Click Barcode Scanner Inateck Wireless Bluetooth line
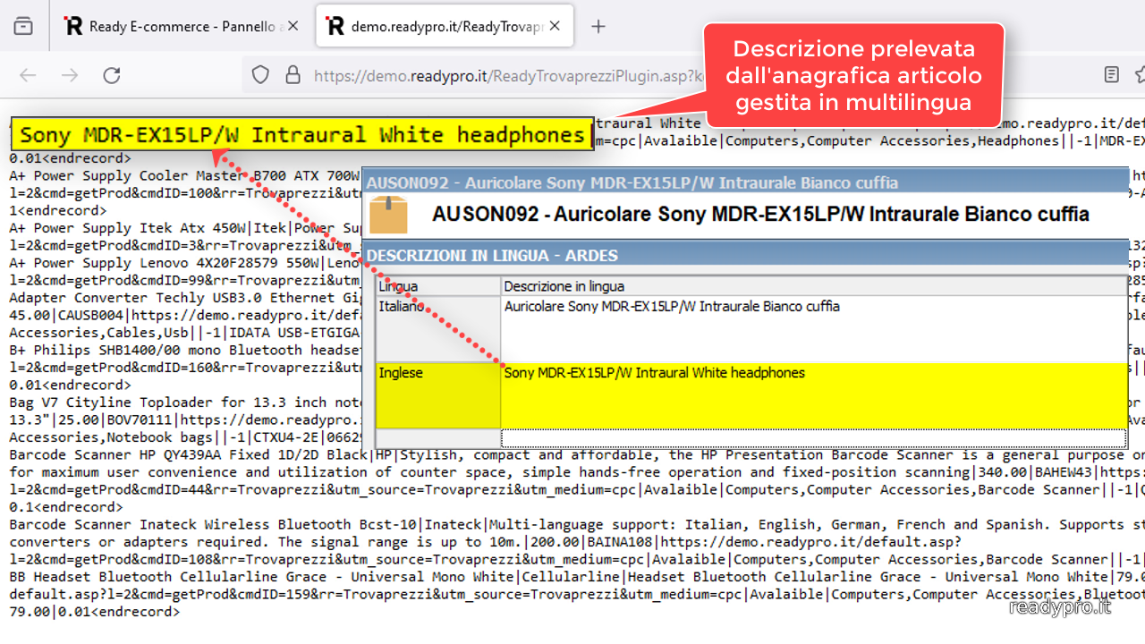1145x644 pixels. [x=577, y=525]
